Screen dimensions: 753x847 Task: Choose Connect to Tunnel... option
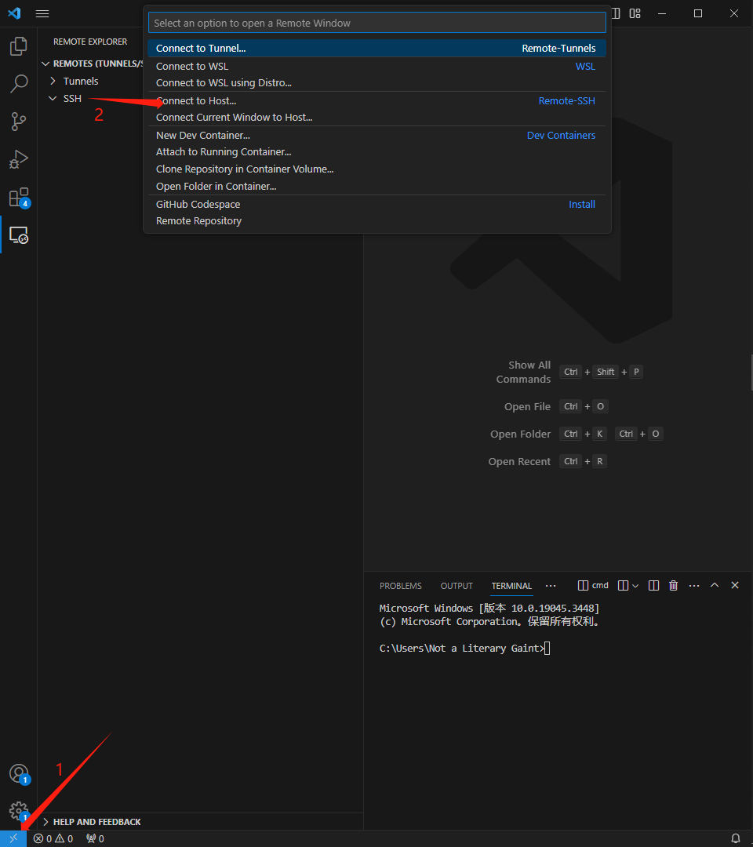click(x=376, y=48)
